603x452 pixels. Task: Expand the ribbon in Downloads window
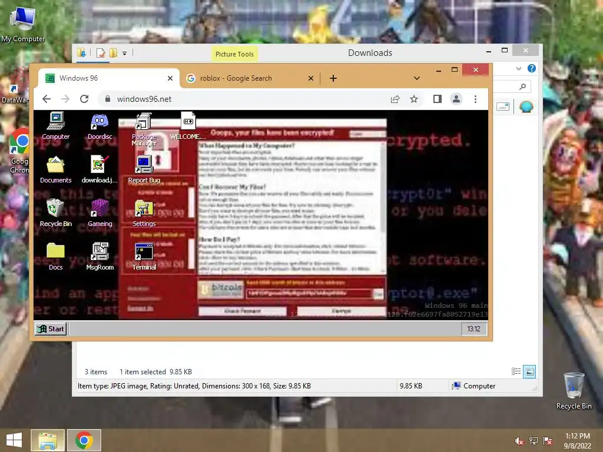coord(518,68)
